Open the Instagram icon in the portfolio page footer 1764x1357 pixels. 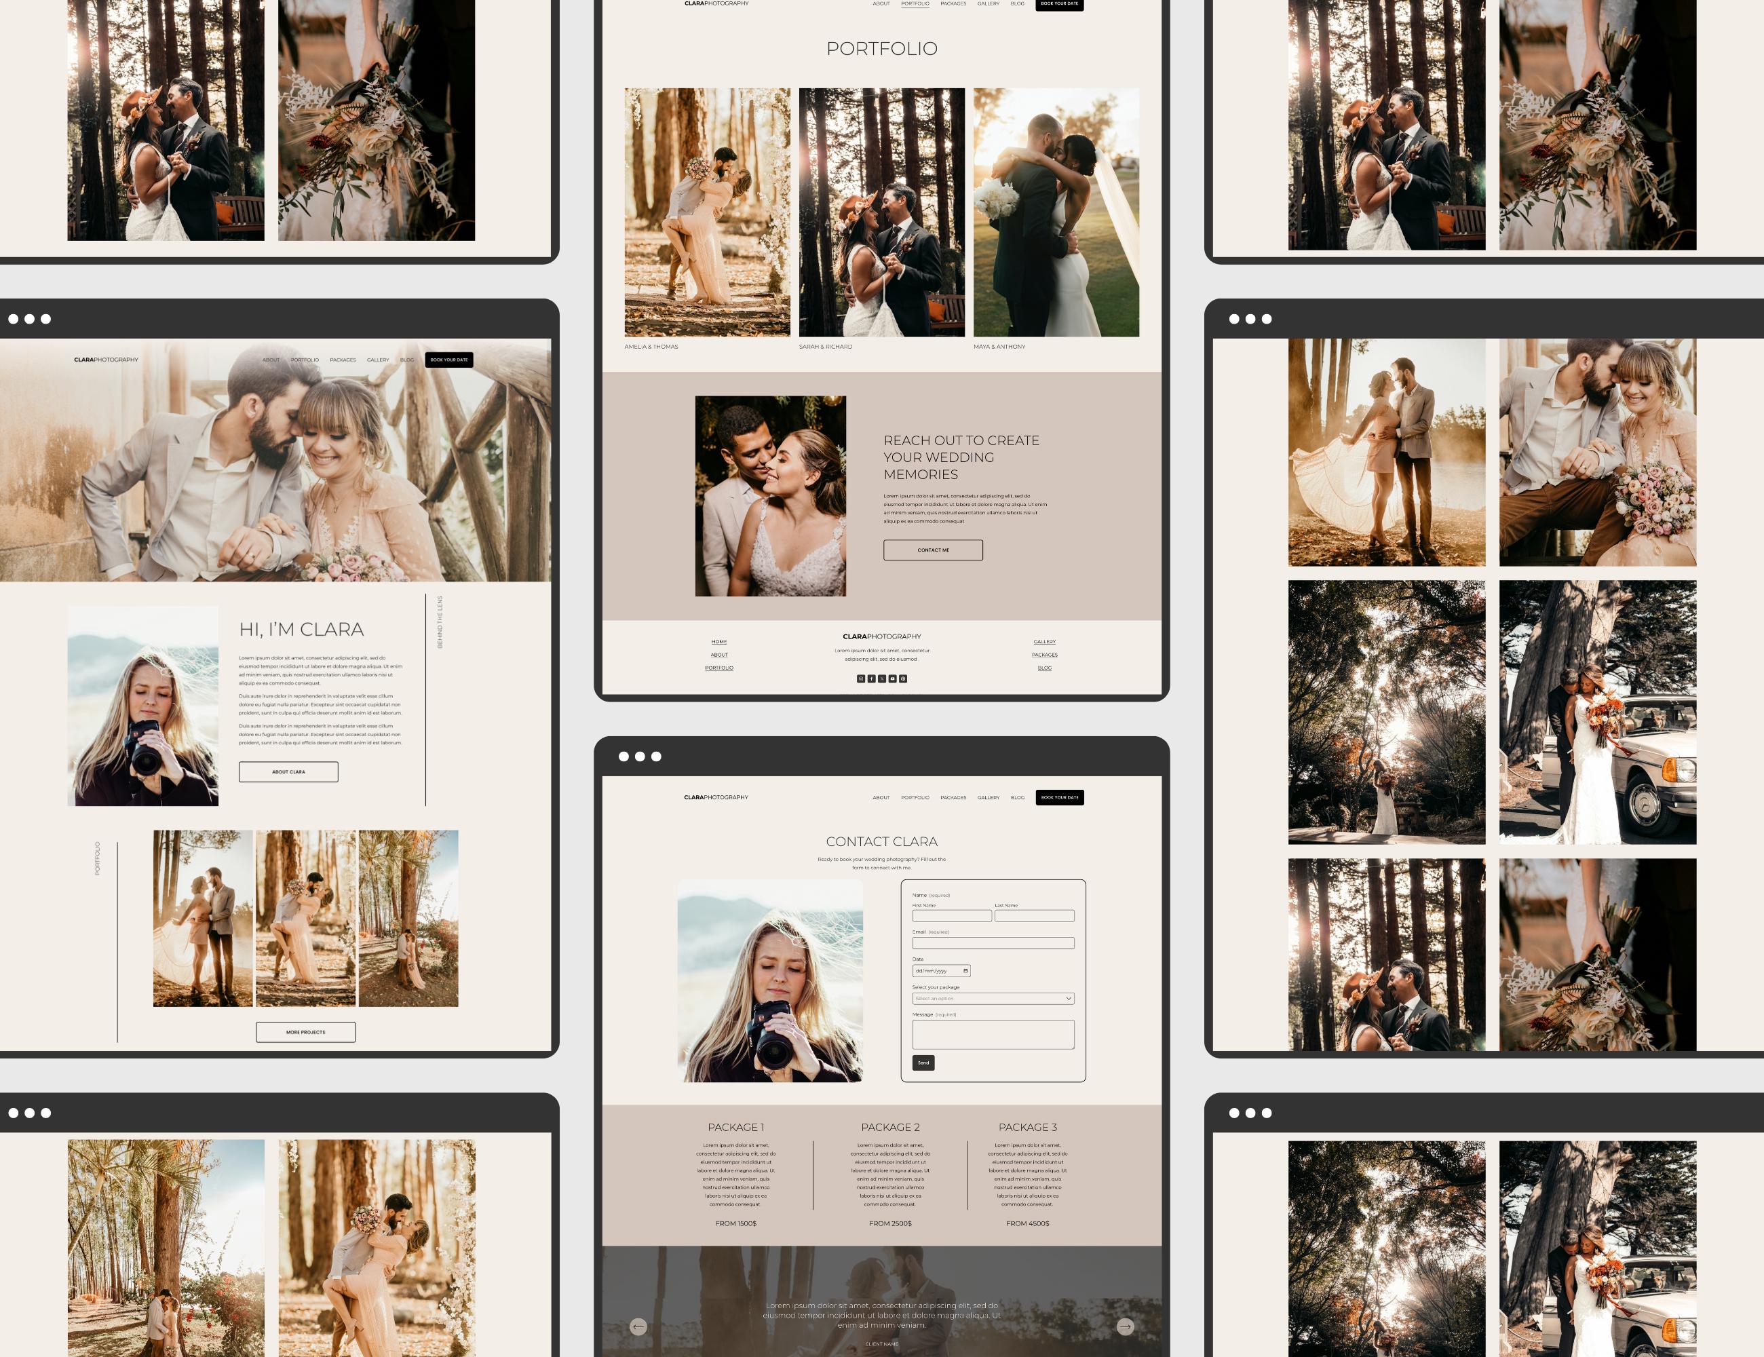coord(861,678)
